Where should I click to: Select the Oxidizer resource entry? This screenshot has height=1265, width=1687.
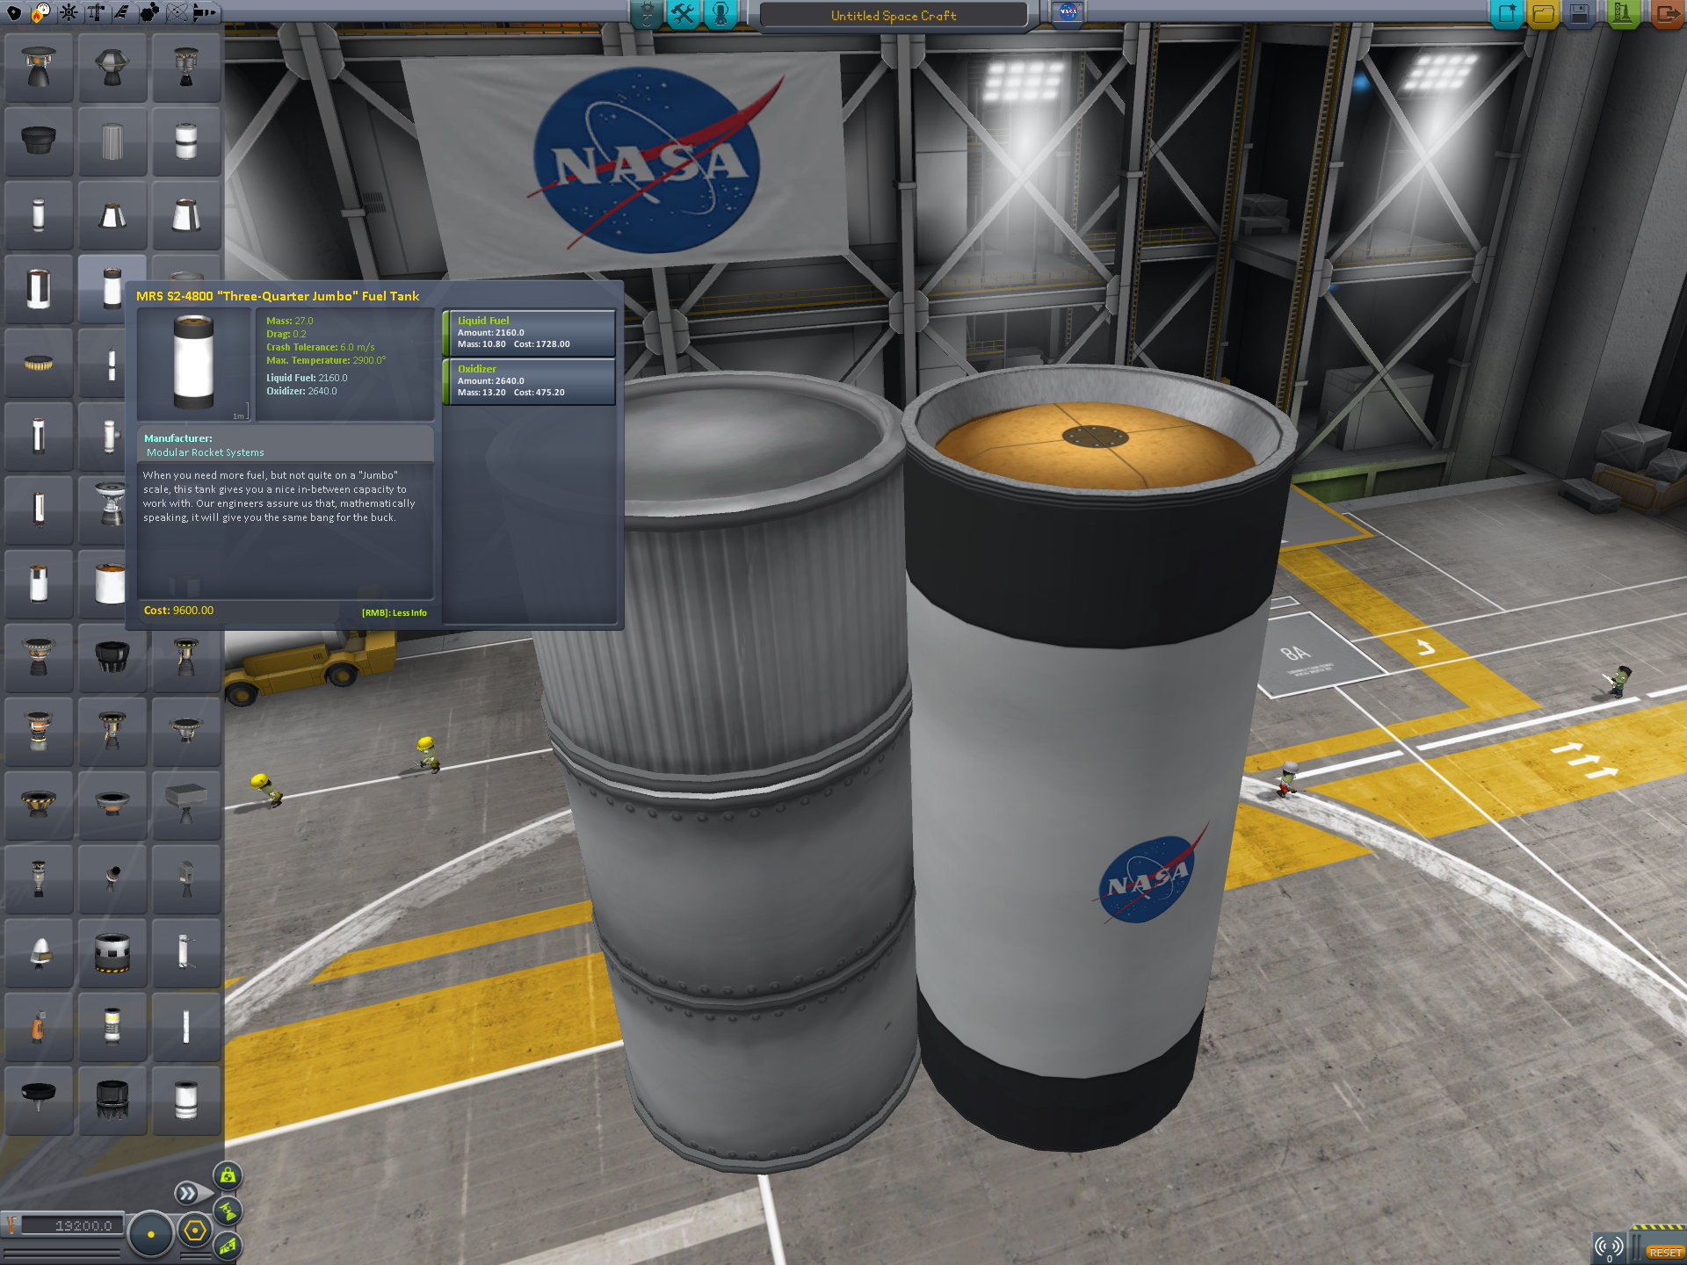click(x=529, y=381)
